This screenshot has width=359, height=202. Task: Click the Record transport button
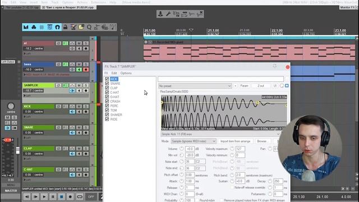70,197
